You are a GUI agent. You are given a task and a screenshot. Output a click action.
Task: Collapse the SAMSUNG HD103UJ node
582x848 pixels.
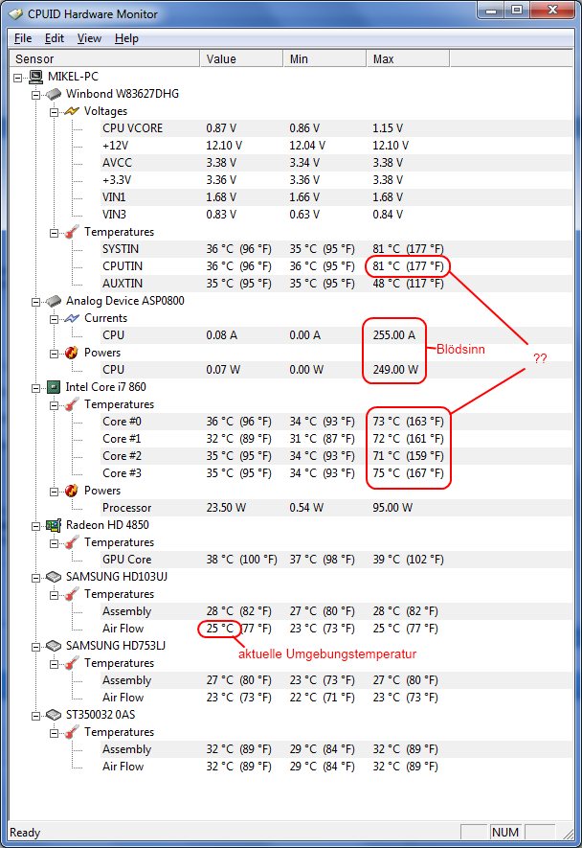[x=35, y=578]
